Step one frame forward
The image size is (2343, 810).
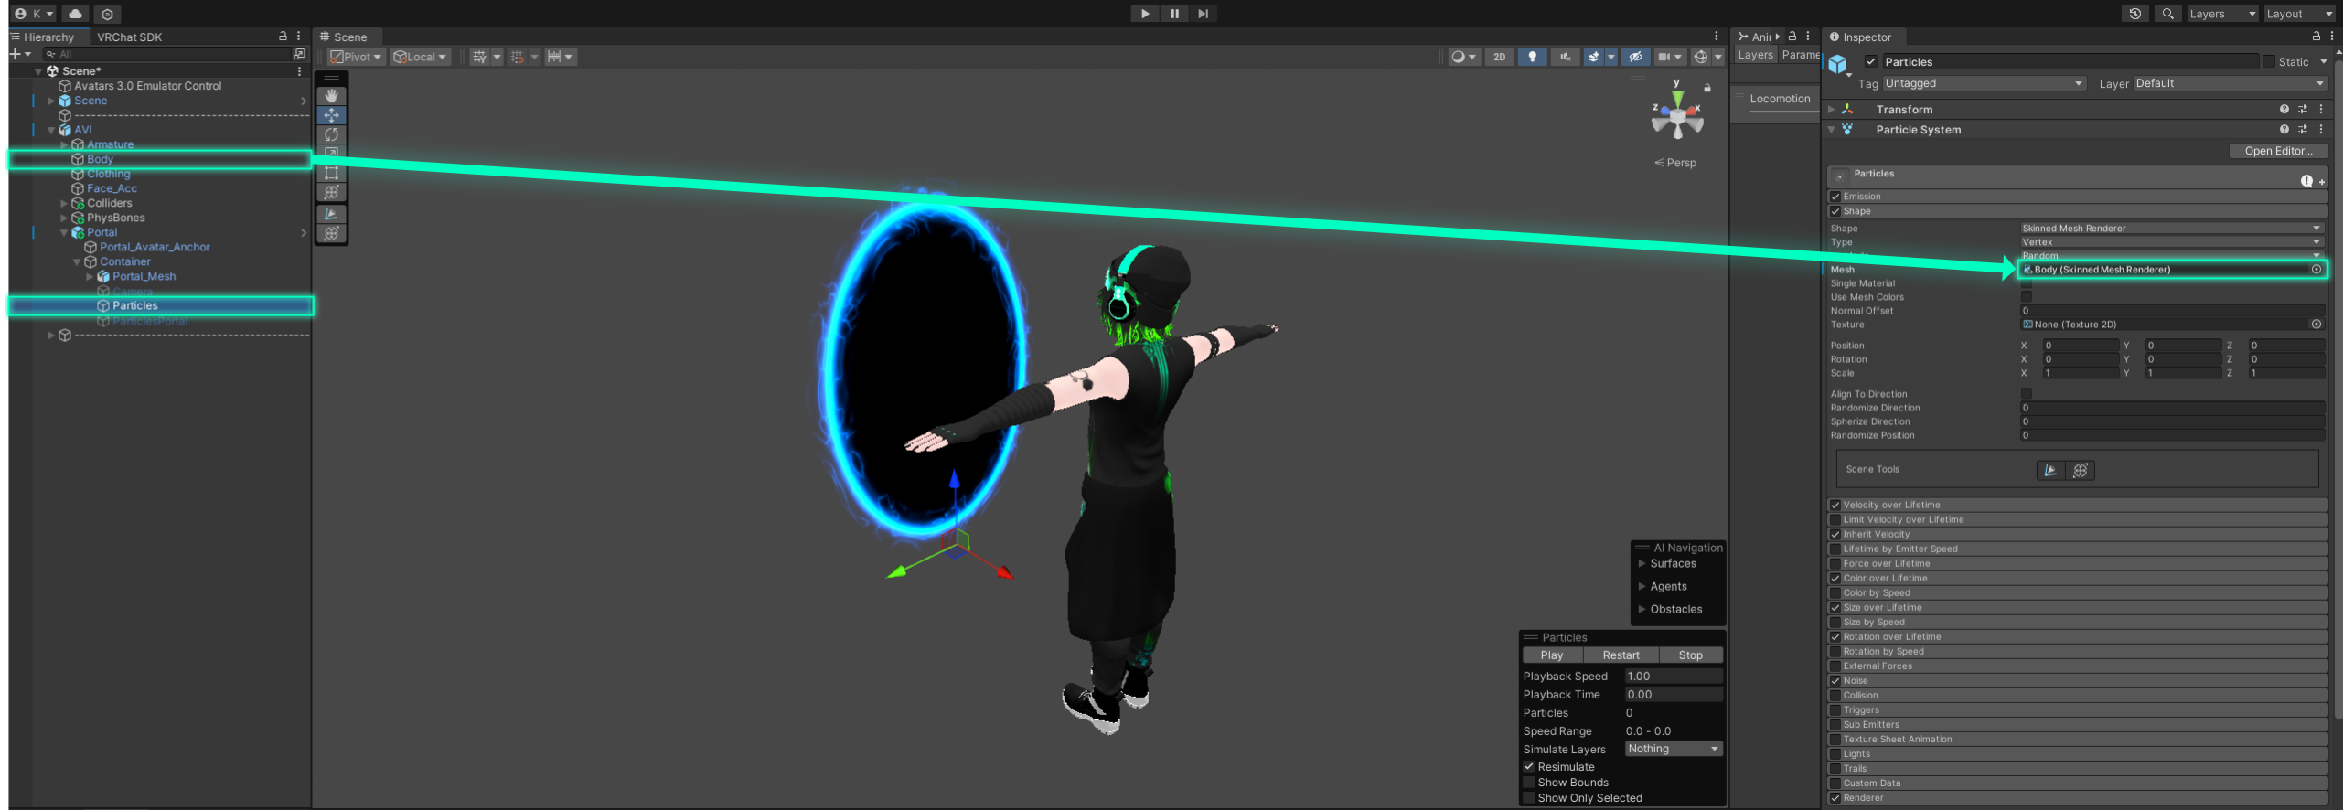(1204, 14)
